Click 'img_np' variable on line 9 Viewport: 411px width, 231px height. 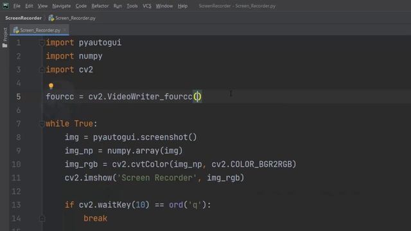pyautogui.click(x=79, y=151)
